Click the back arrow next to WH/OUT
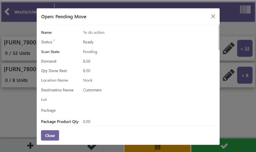This screenshot has width=256, height=152. click(x=7, y=11)
